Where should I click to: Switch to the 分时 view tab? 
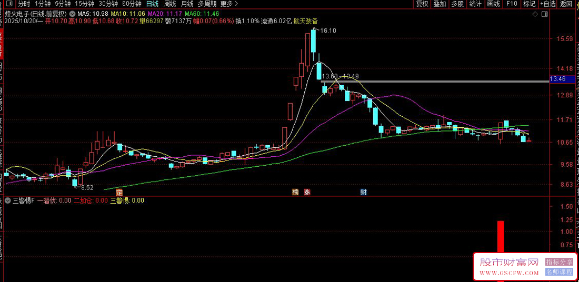click(24, 4)
